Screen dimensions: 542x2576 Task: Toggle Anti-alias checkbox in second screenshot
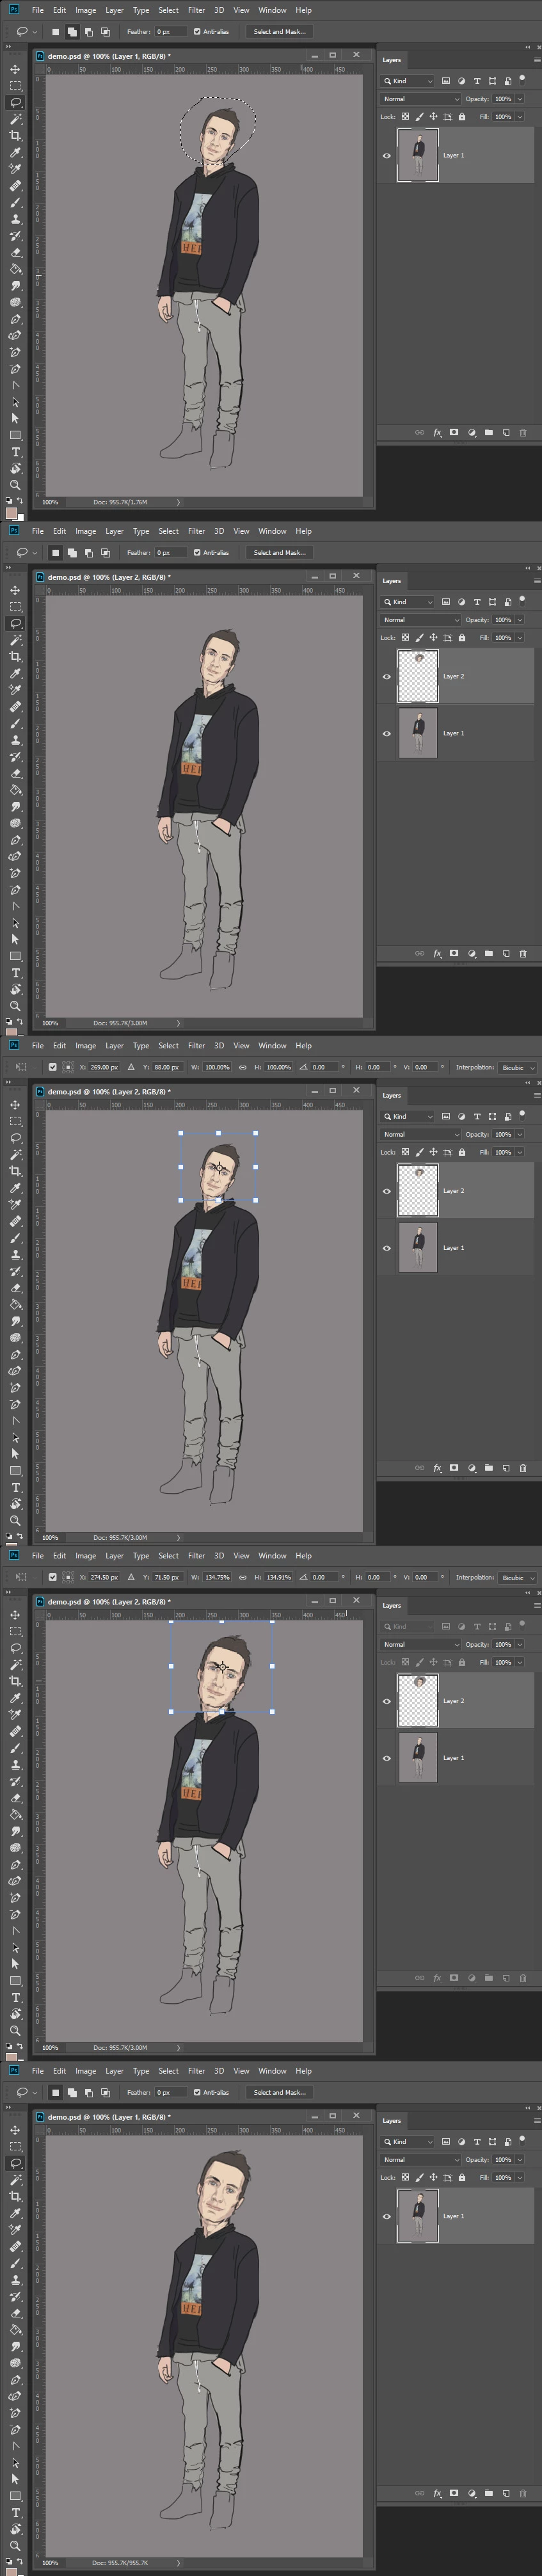197,553
